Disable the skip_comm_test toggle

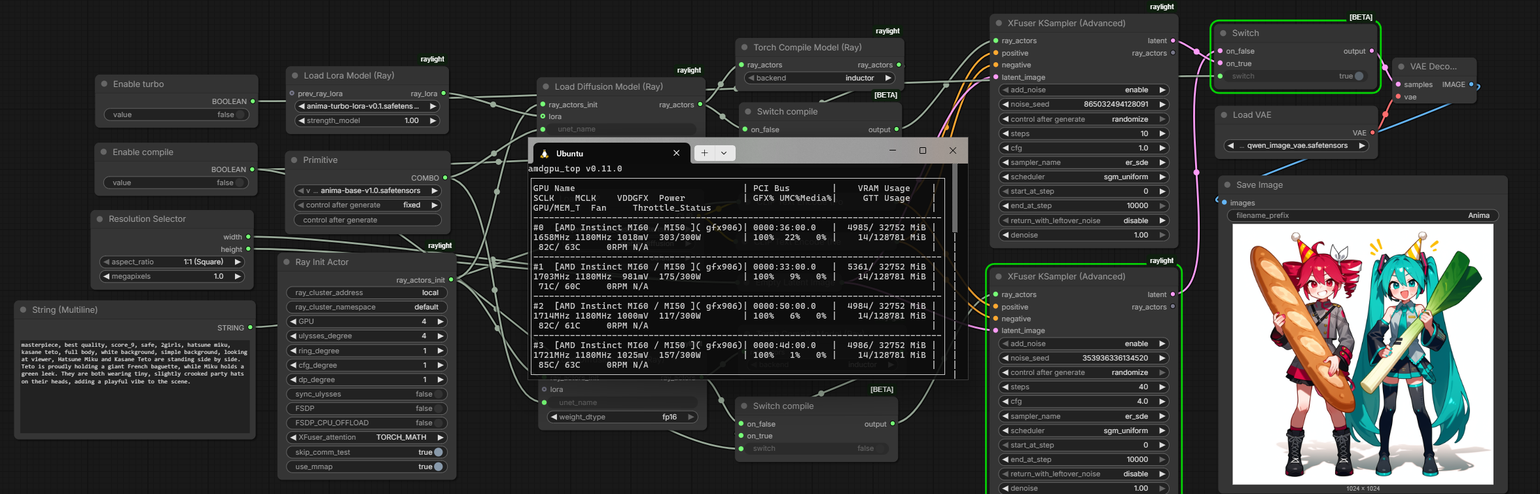pyautogui.click(x=439, y=453)
